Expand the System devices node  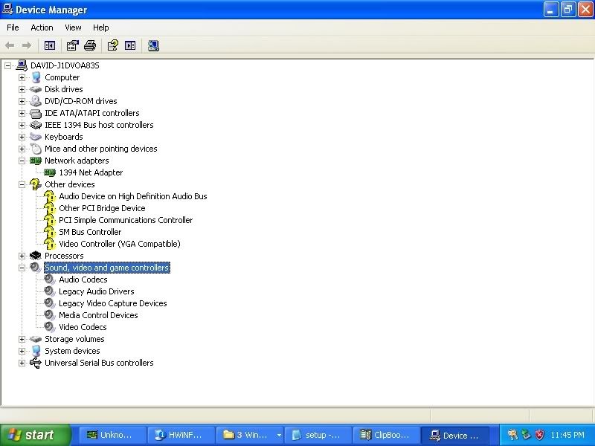click(22, 351)
